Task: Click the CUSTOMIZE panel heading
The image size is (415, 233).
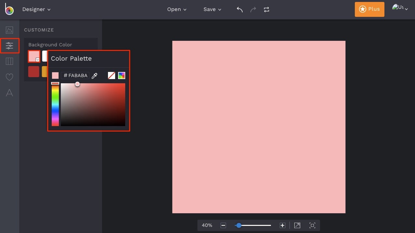Action: tap(39, 30)
